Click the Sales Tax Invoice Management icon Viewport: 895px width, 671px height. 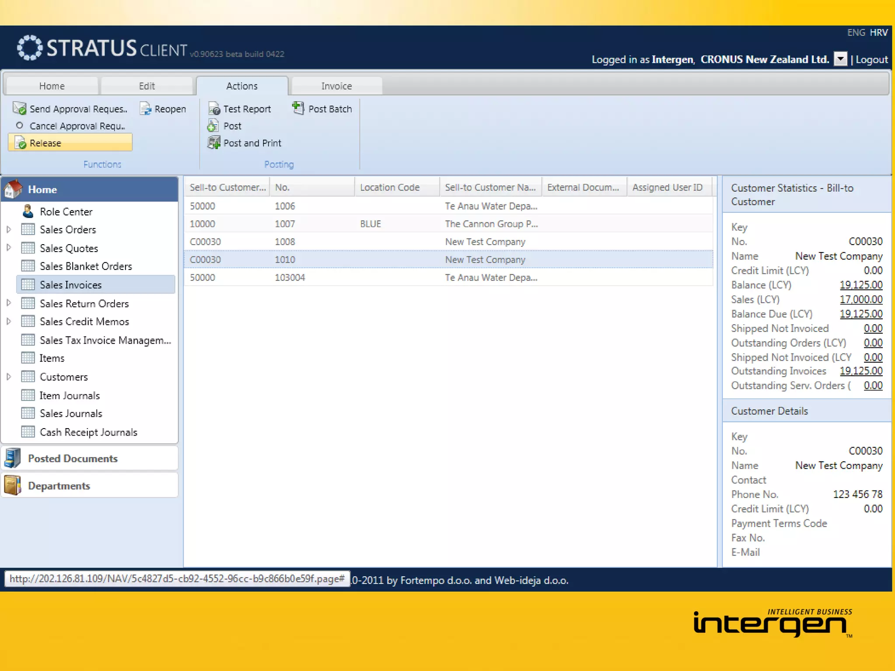click(28, 340)
